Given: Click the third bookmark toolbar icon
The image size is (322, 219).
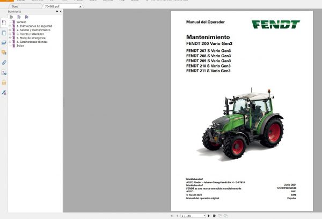Looking at the screenshot, I should 26,17.
